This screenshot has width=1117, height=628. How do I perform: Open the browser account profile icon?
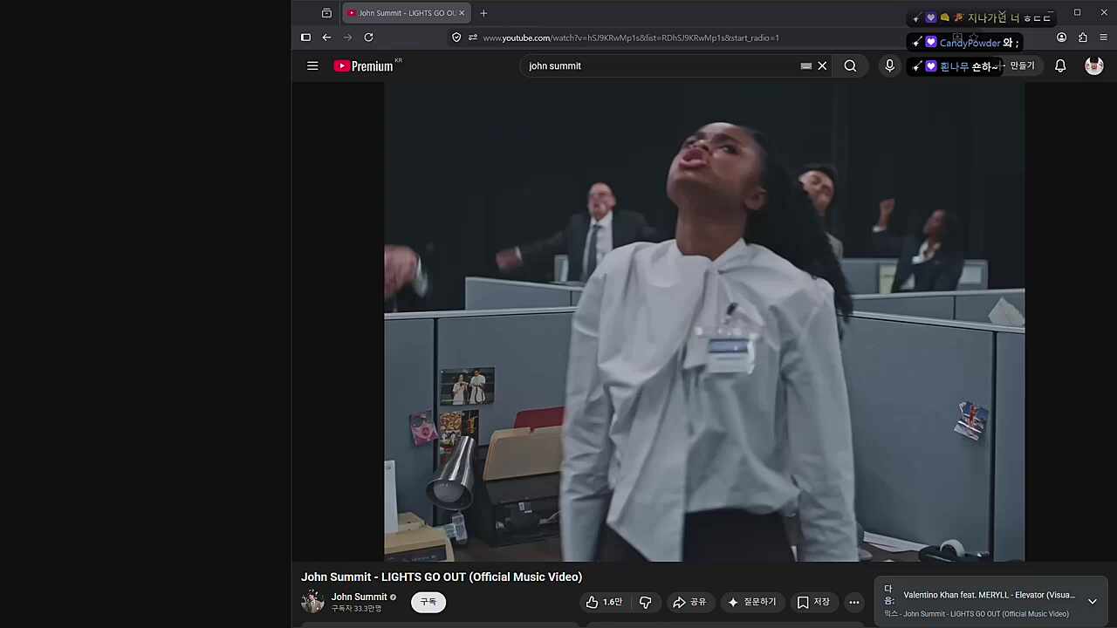tap(1061, 38)
